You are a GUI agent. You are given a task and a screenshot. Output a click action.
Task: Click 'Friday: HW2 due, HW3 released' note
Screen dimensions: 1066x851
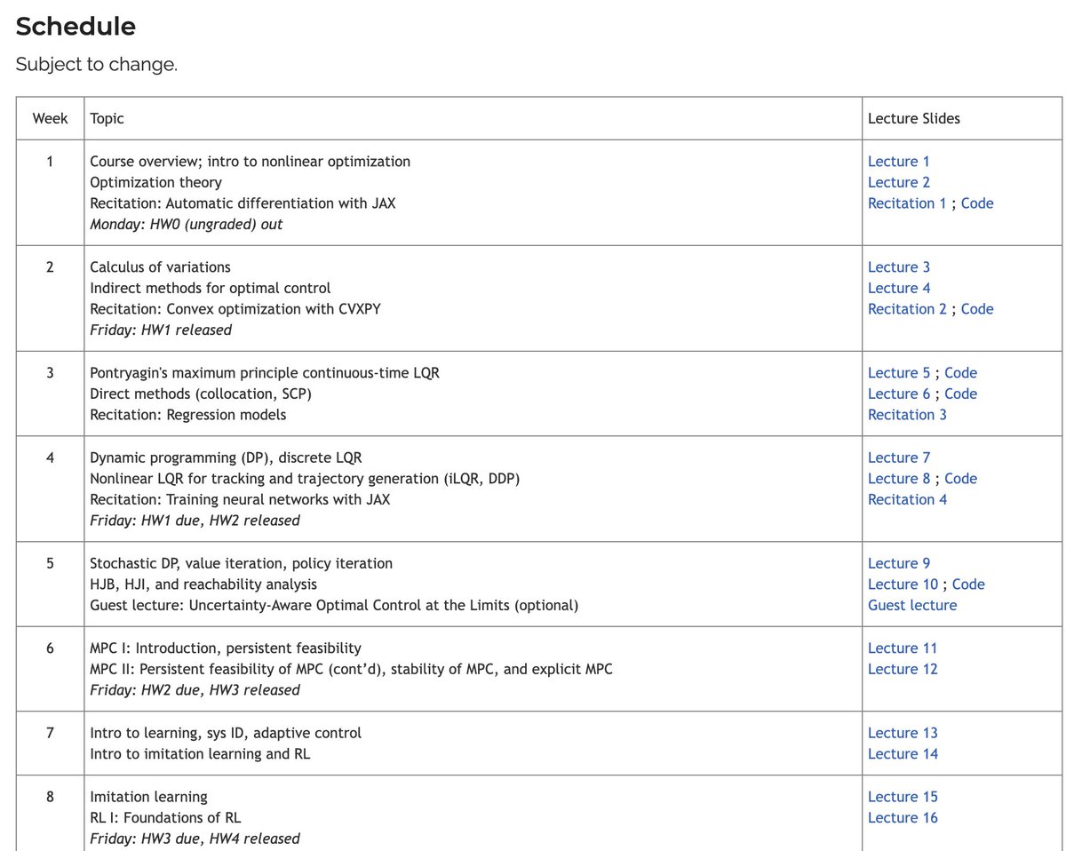(x=195, y=690)
